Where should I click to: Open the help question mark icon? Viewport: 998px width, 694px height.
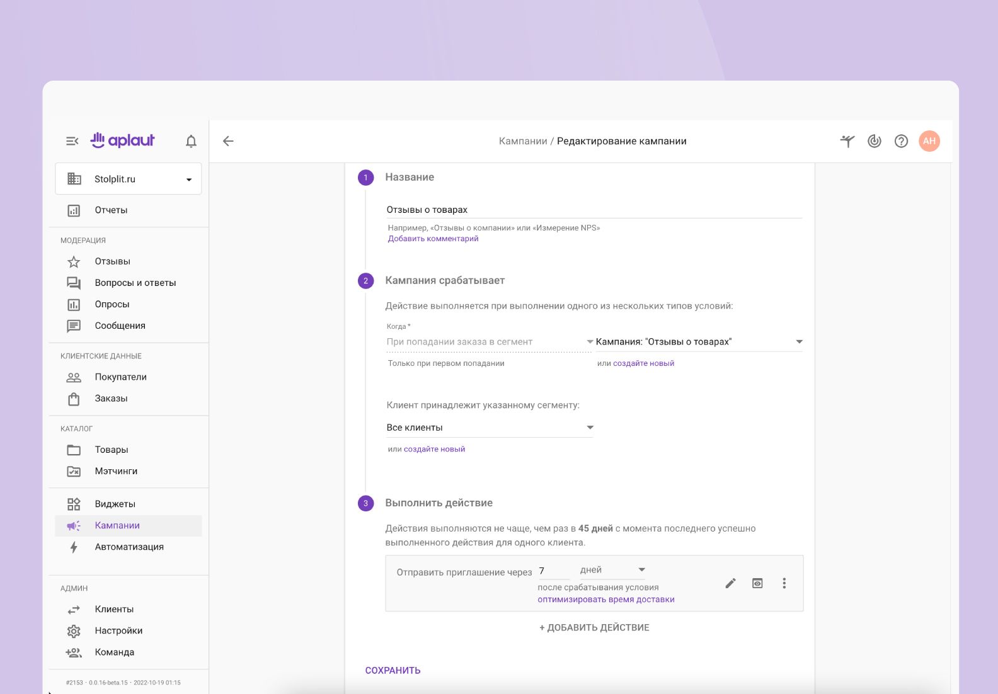(901, 141)
